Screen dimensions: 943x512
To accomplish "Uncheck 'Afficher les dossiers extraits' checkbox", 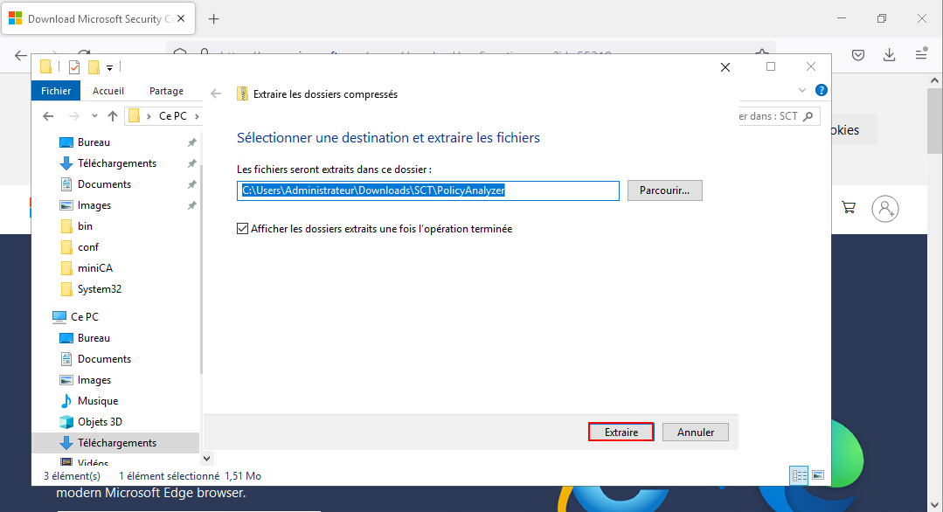I will coord(243,229).
